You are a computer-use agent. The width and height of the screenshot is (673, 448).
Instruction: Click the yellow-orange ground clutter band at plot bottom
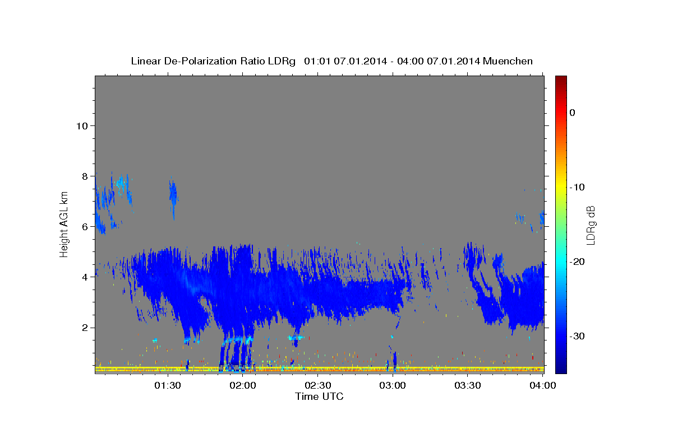[319, 370]
